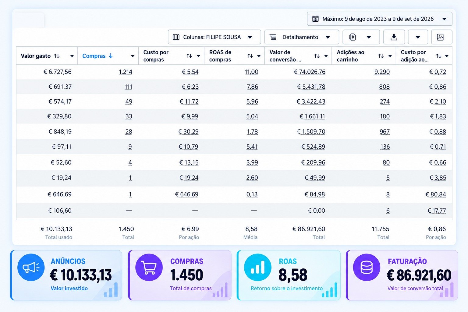Click the Valor de conversão total card label

pos(415,288)
